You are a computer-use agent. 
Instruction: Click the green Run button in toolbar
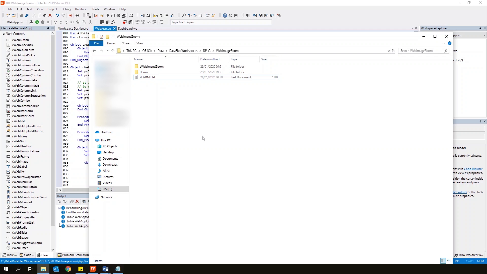tap(37, 22)
